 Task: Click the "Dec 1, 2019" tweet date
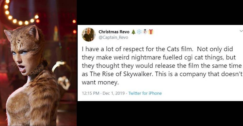pos(113,93)
